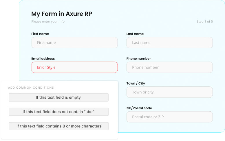Click the "Phone number" label above the field

coord(138,59)
